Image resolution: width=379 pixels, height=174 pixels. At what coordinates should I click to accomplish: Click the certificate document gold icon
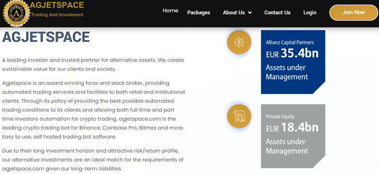pyautogui.click(x=239, y=116)
